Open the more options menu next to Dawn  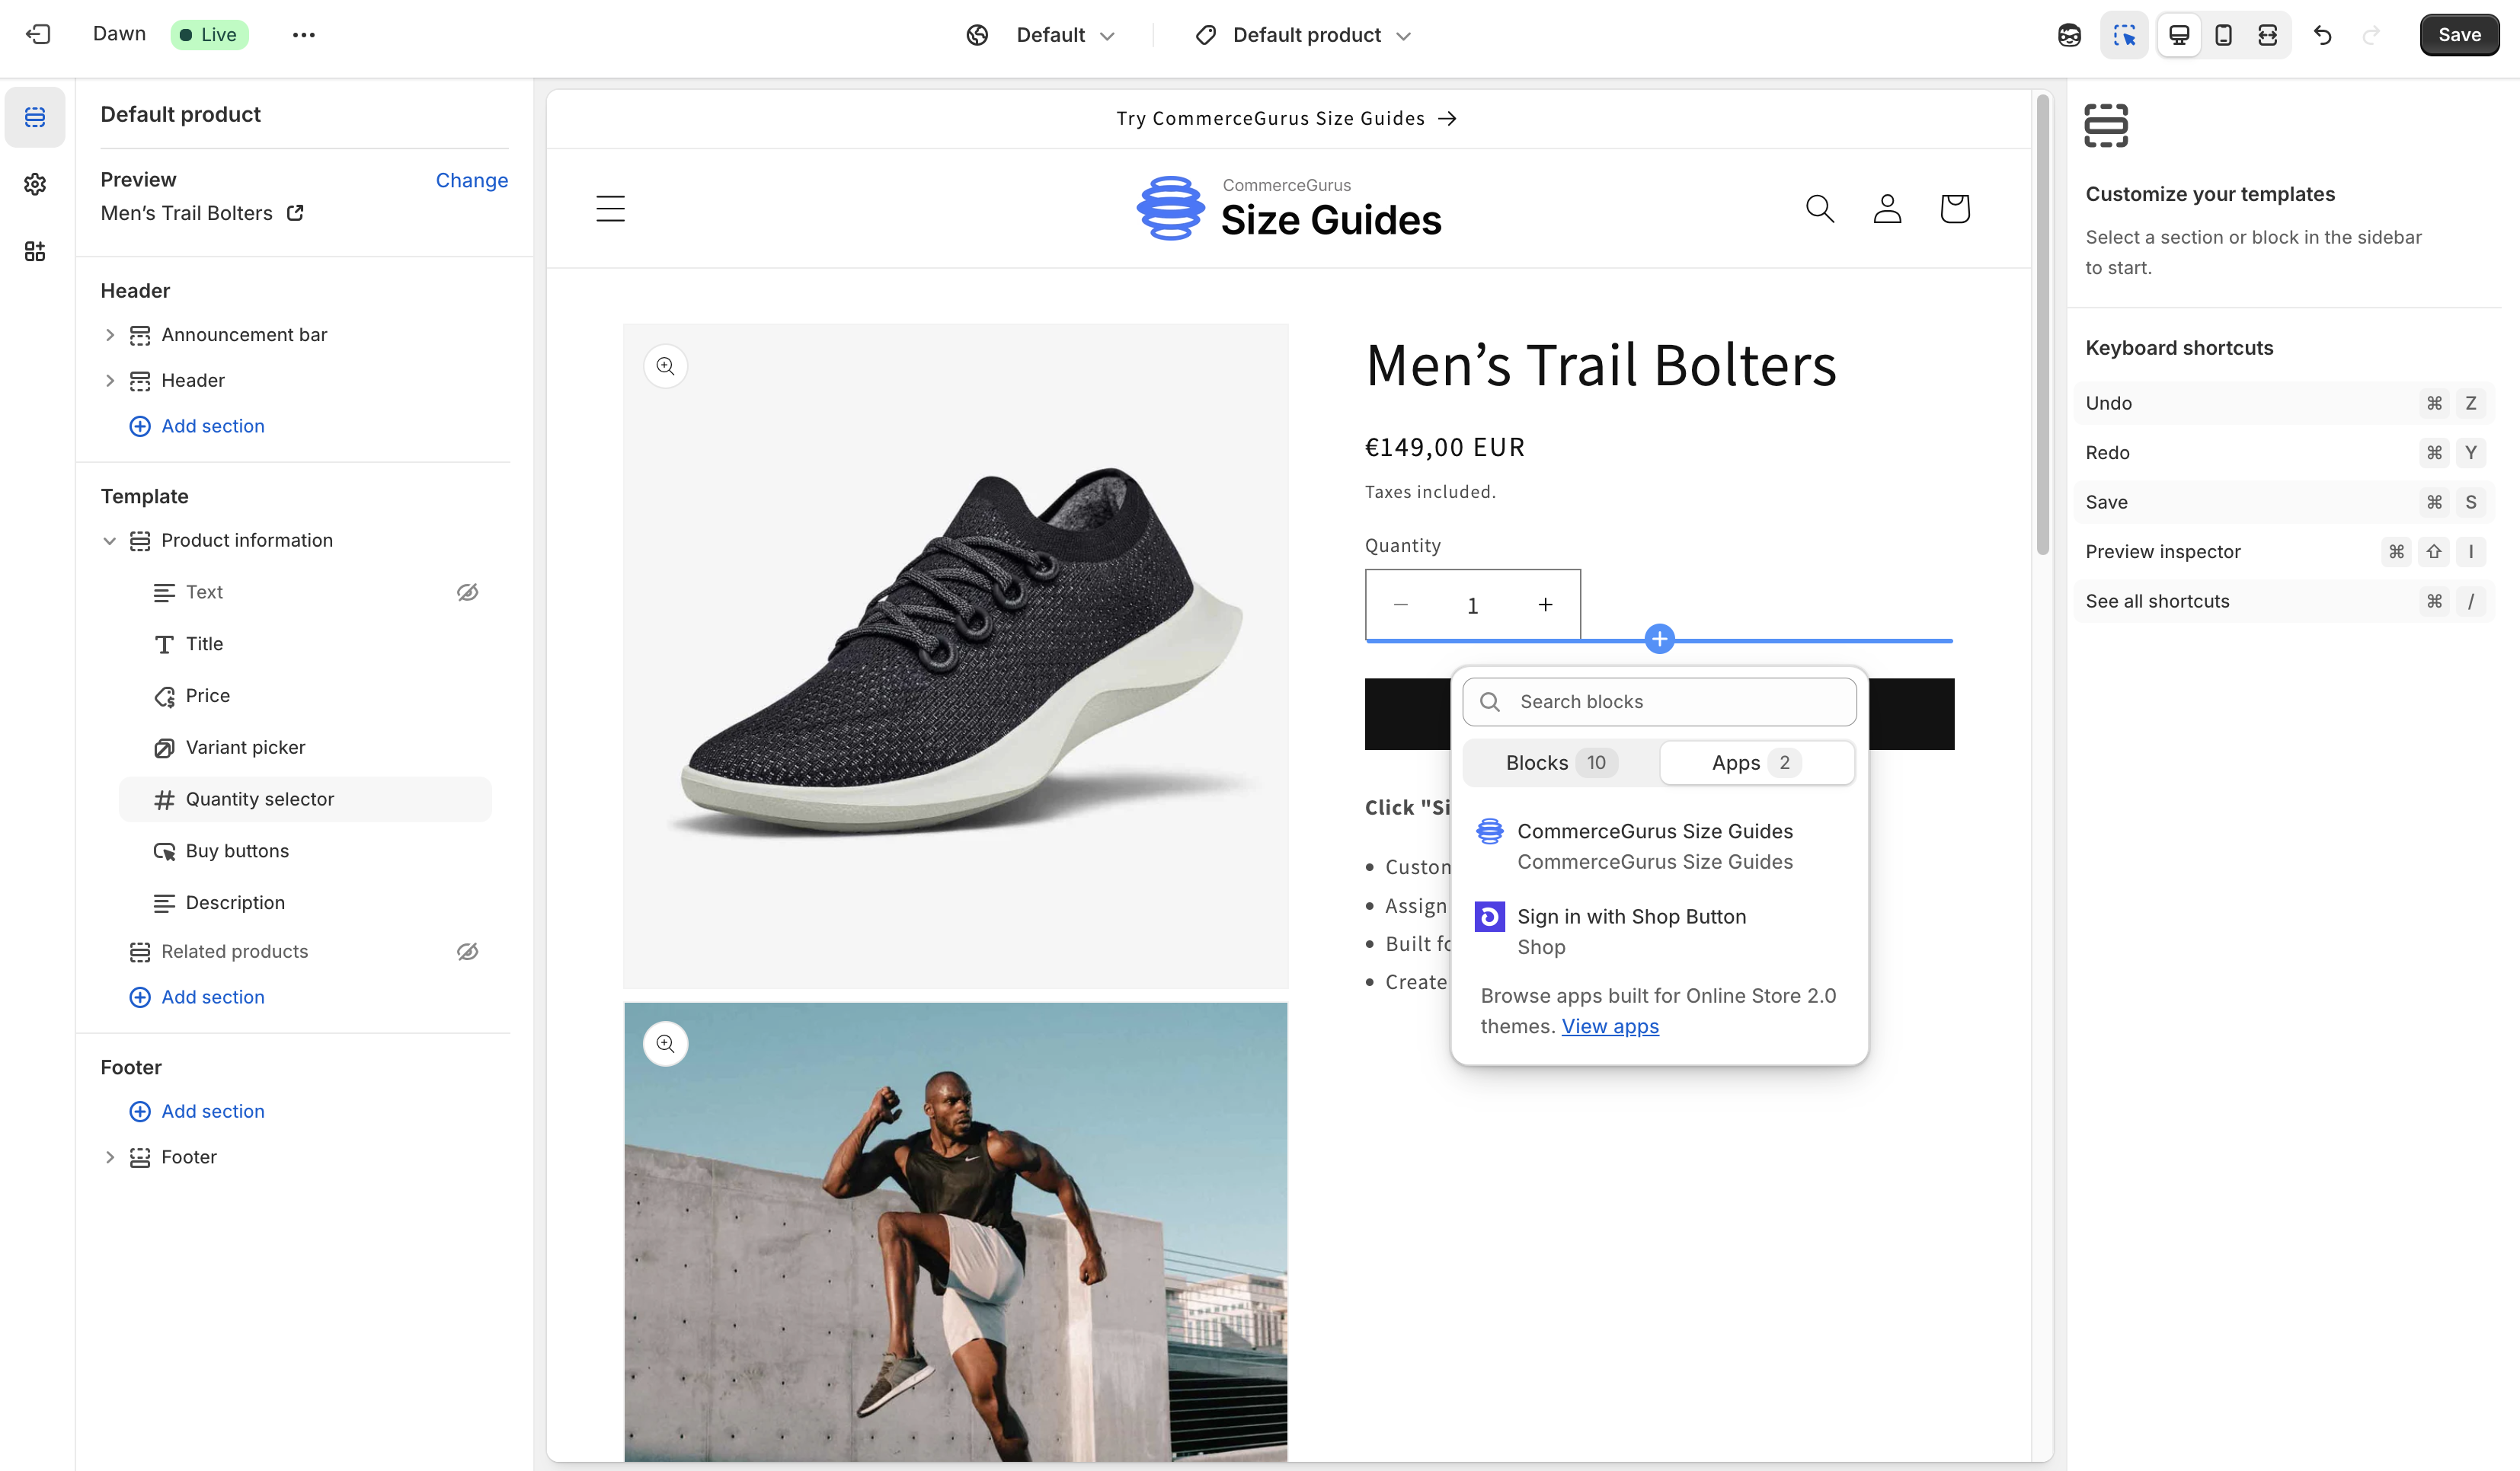tap(303, 34)
